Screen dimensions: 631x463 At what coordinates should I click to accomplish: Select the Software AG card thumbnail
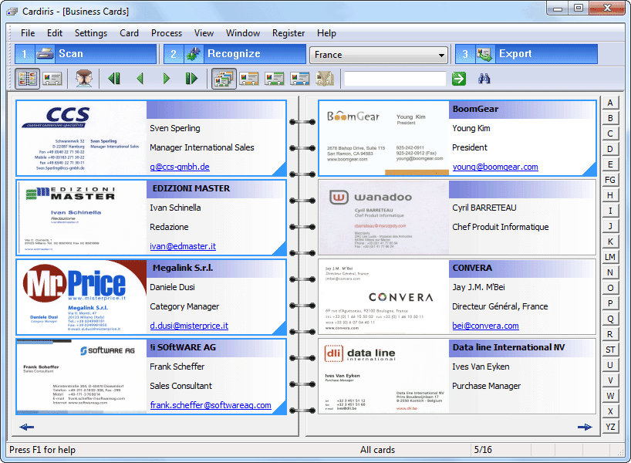coord(82,377)
